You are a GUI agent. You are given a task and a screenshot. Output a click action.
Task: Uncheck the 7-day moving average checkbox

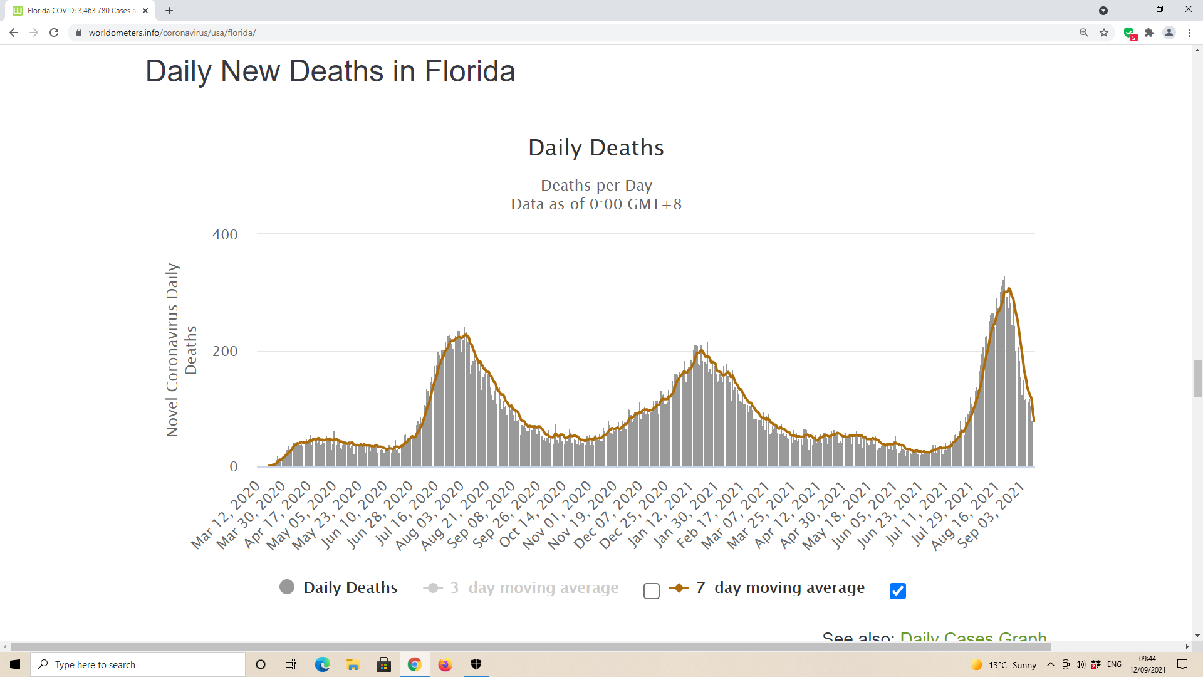(x=897, y=591)
